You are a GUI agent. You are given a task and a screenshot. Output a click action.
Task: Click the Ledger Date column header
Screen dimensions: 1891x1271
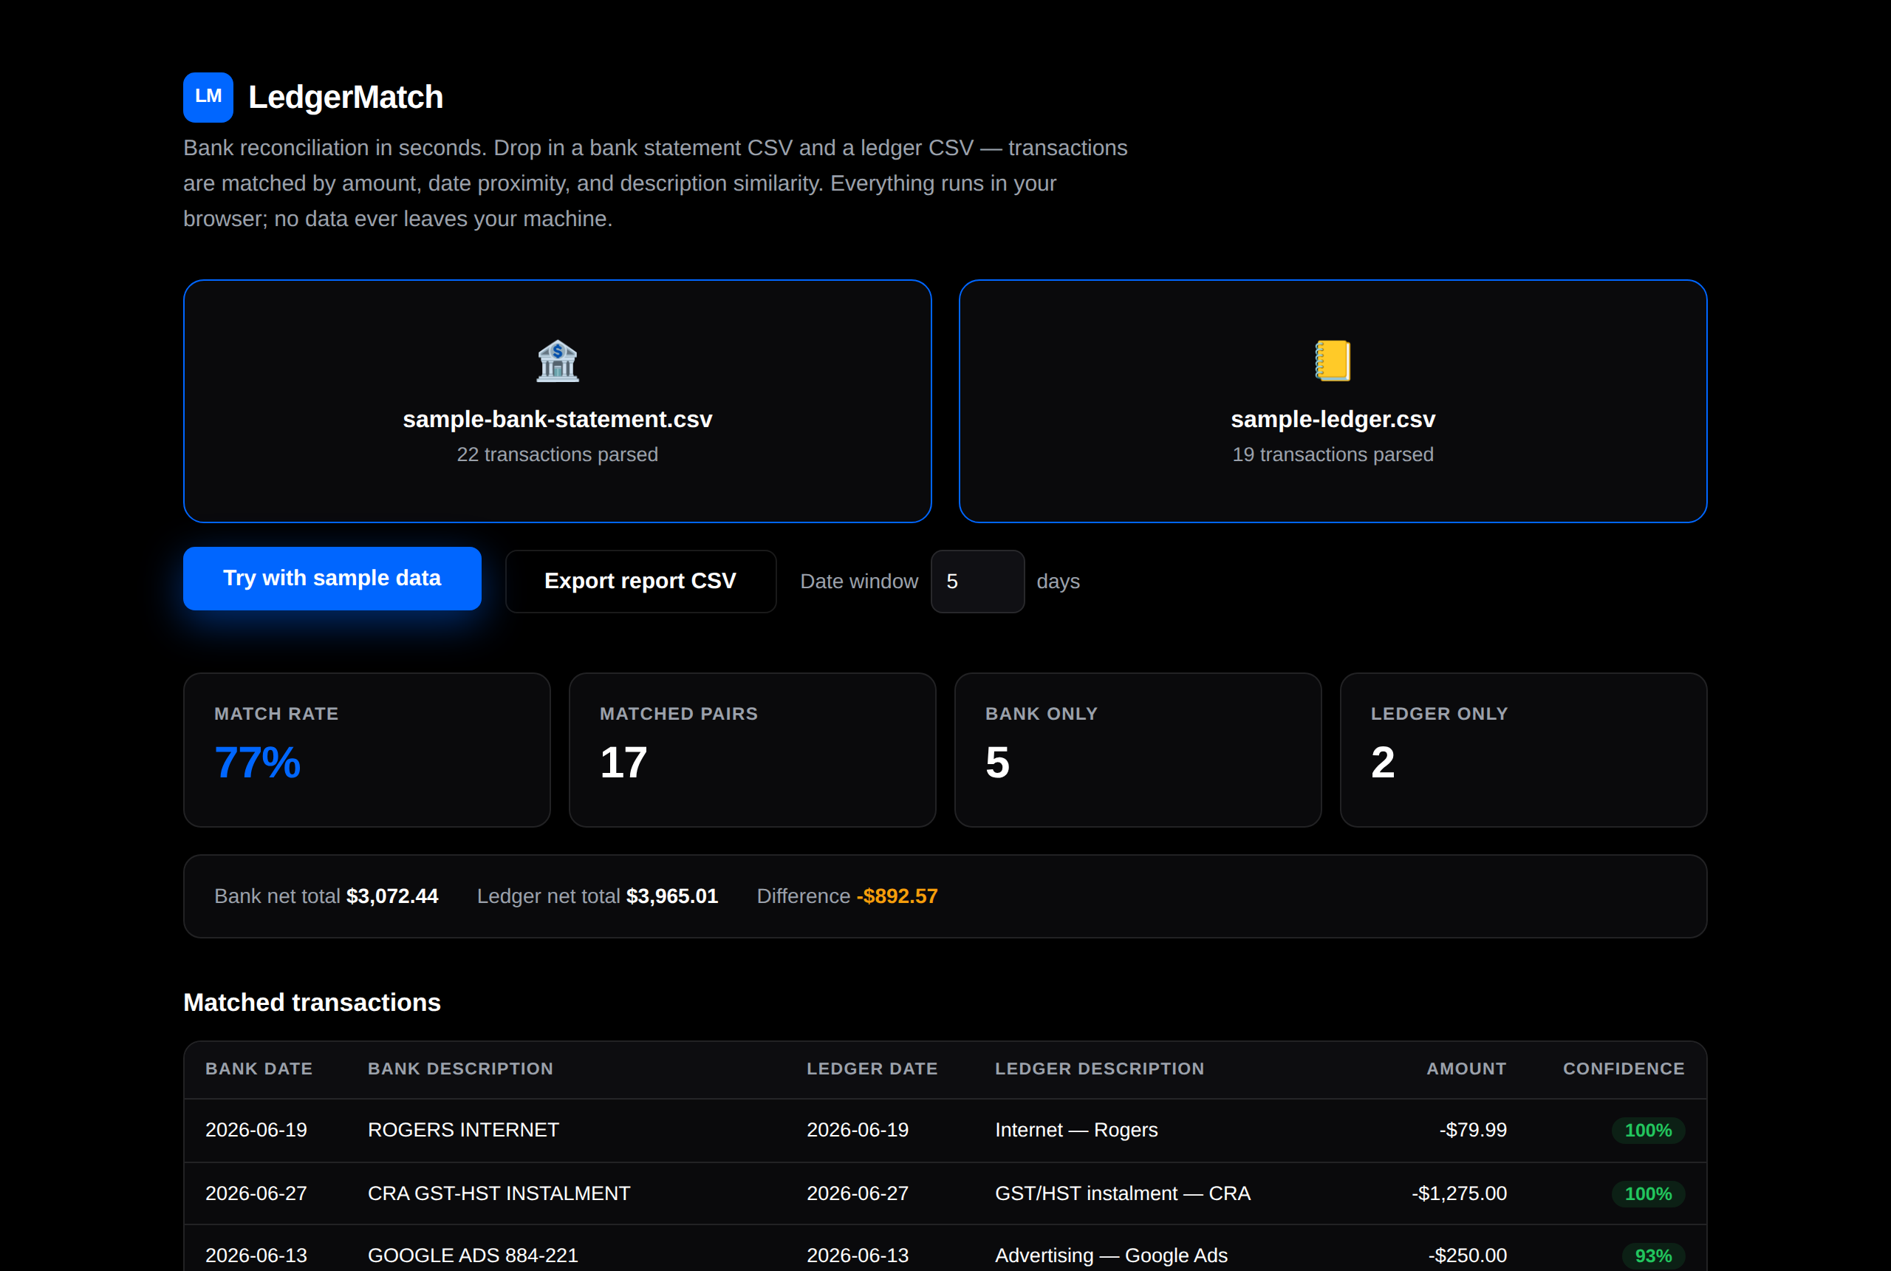pos(872,1069)
